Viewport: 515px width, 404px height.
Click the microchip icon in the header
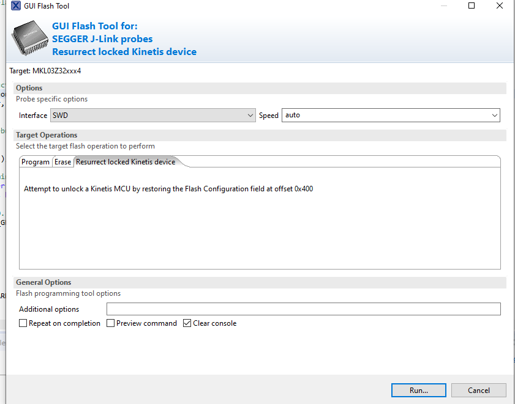tap(31, 39)
